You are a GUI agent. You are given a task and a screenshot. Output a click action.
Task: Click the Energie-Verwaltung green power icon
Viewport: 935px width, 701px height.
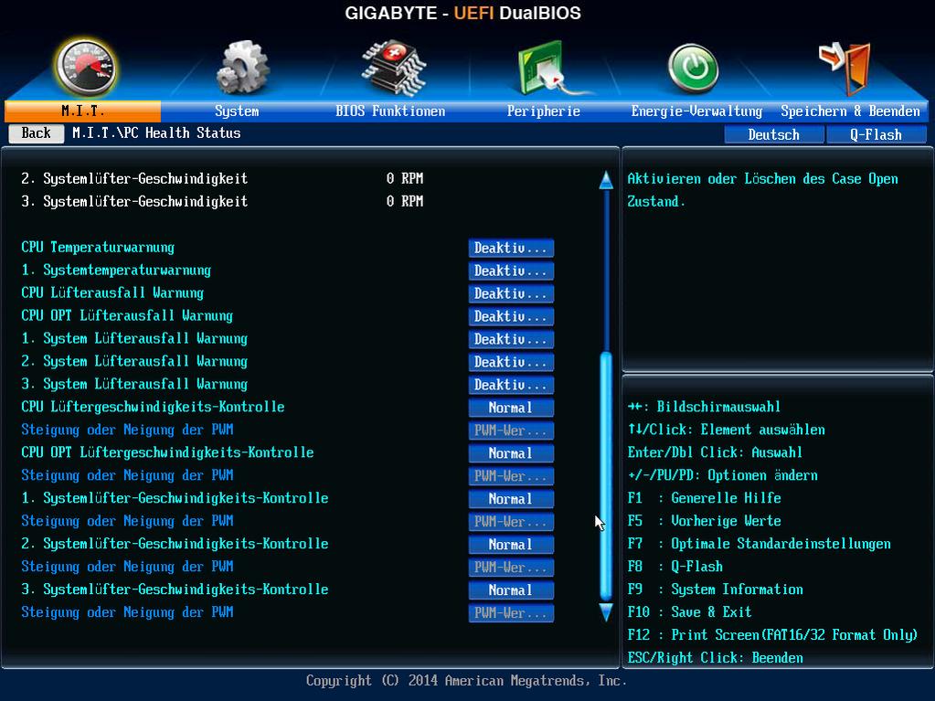[693, 69]
